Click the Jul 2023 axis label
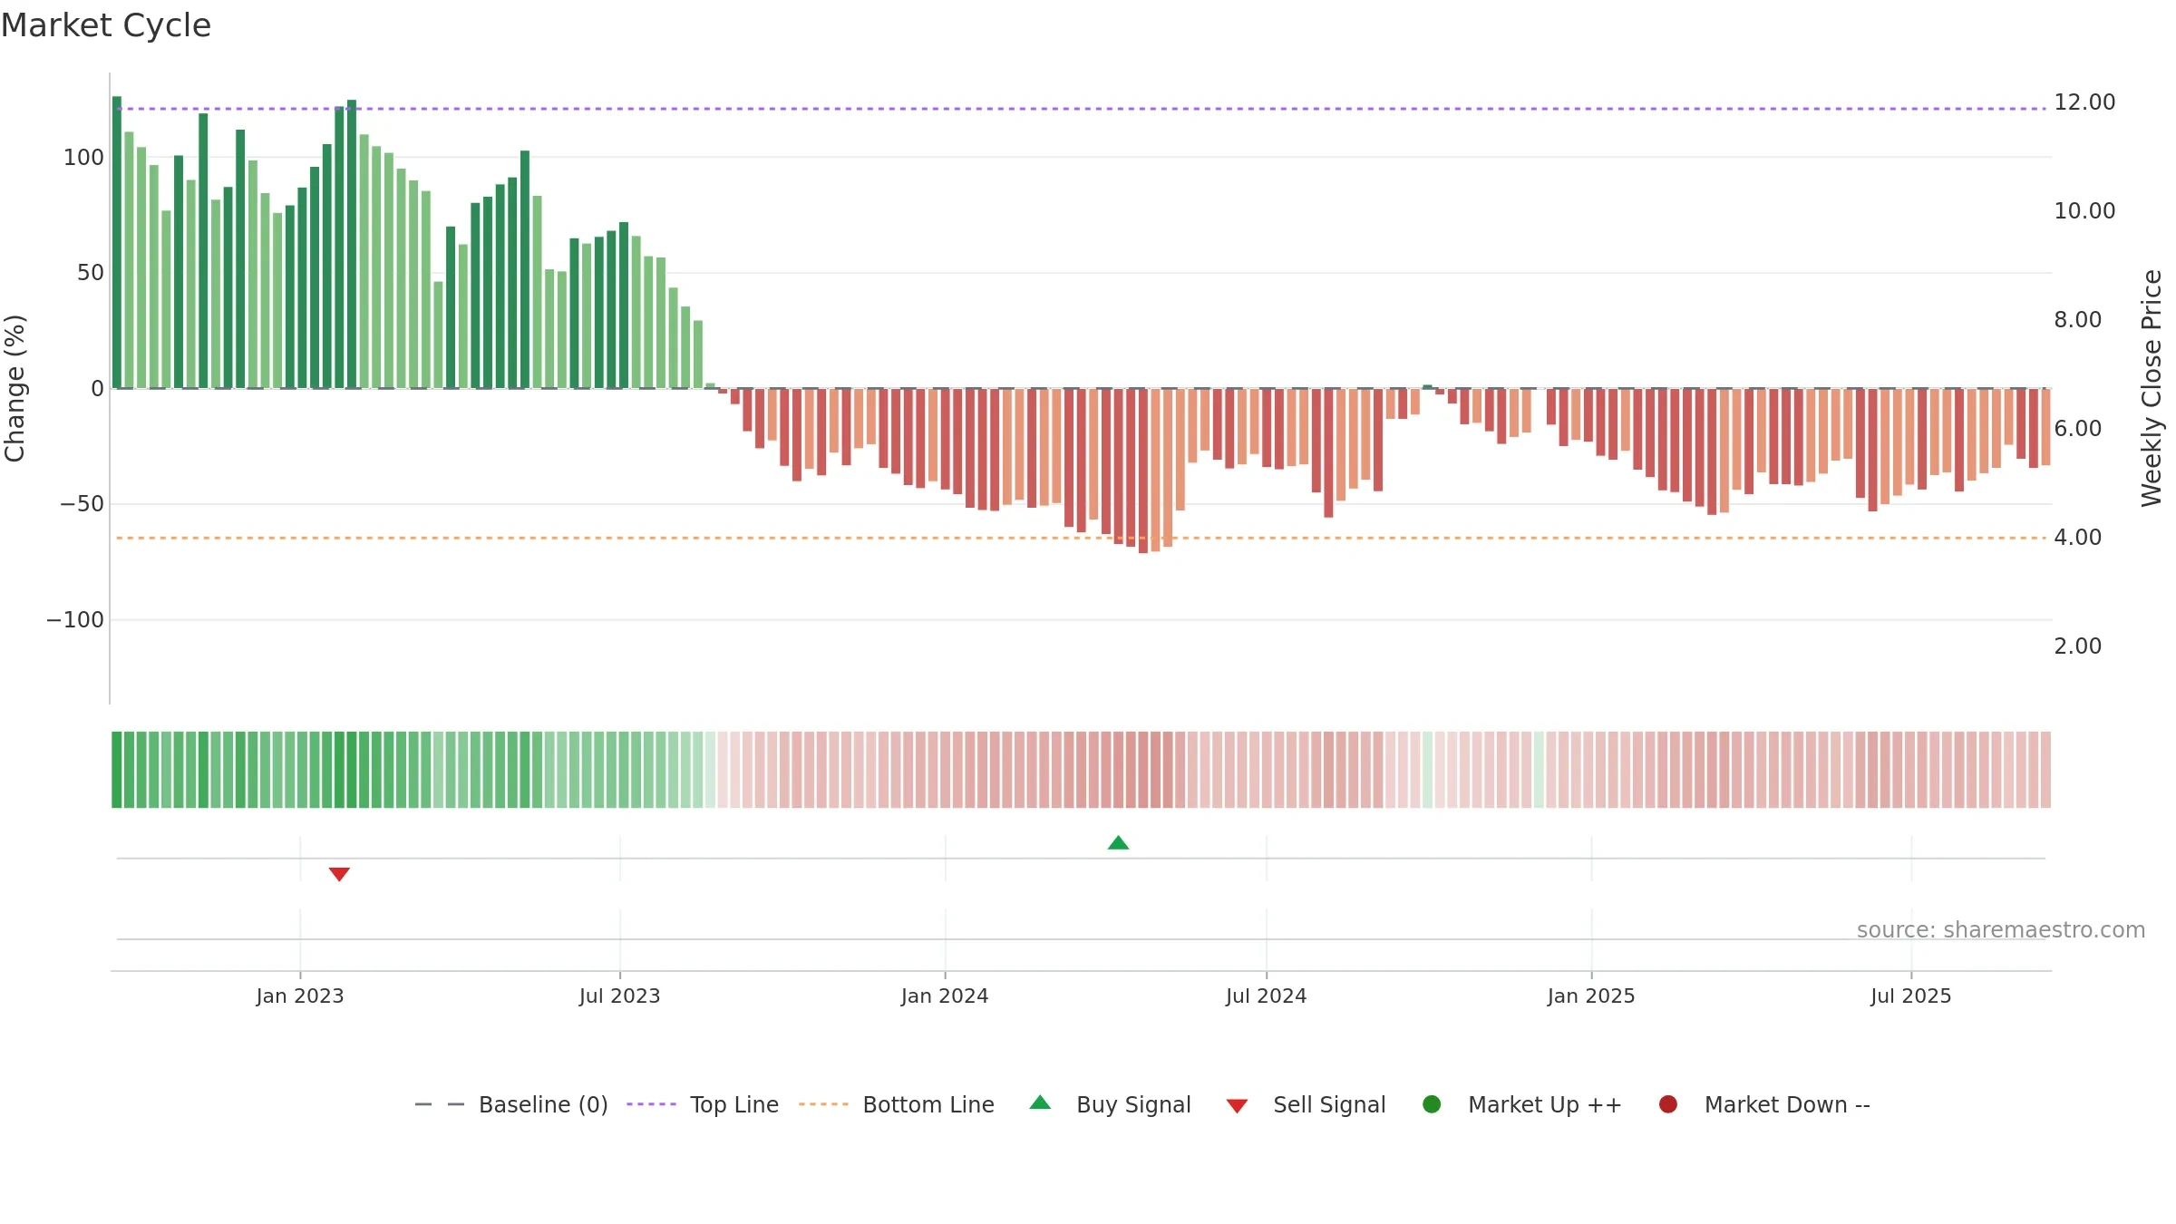 620,996
